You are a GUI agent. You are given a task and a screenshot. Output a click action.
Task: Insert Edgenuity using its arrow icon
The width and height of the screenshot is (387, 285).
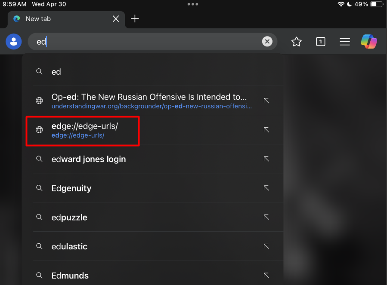point(266,188)
